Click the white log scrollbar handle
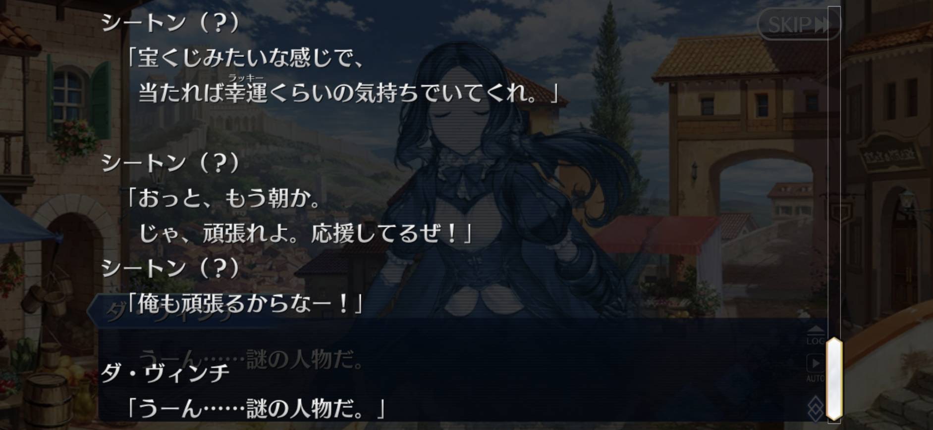 (x=834, y=379)
